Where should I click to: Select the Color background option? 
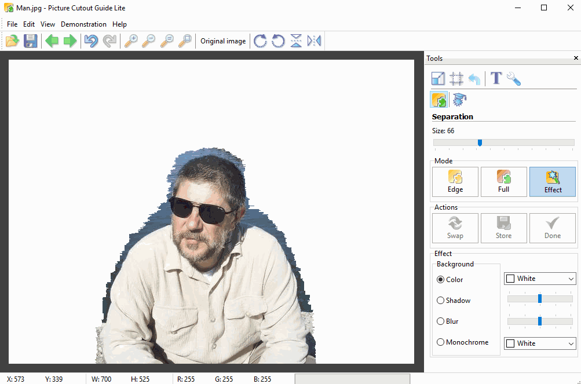tap(450, 280)
